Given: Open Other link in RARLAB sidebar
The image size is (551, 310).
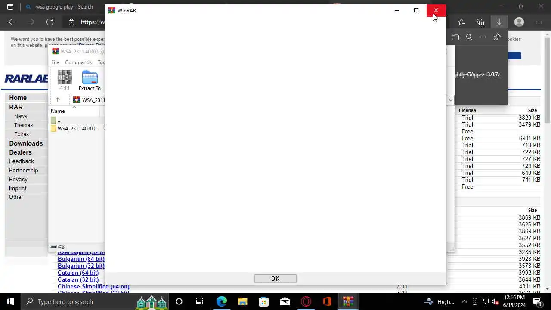Looking at the screenshot, I should click(x=16, y=197).
